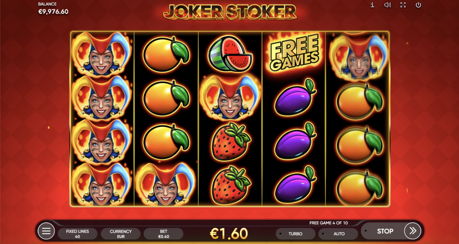Image resolution: width=459 pixels, height=244 pixels.
Task: Mute the game sound
Action: pos(388,5)
